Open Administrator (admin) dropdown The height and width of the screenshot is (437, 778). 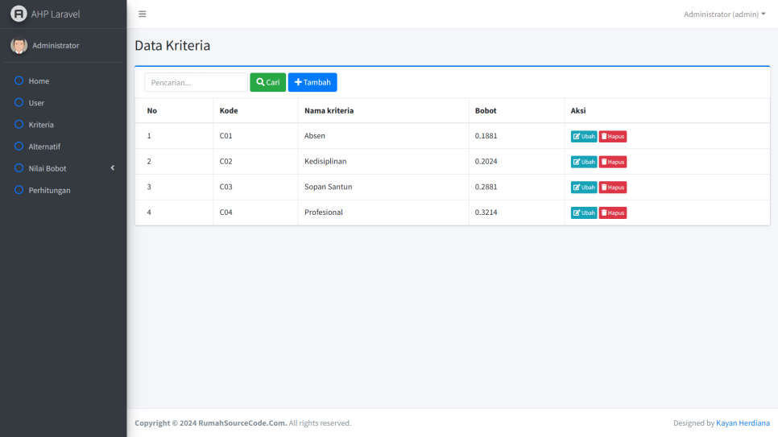[724, 14]
